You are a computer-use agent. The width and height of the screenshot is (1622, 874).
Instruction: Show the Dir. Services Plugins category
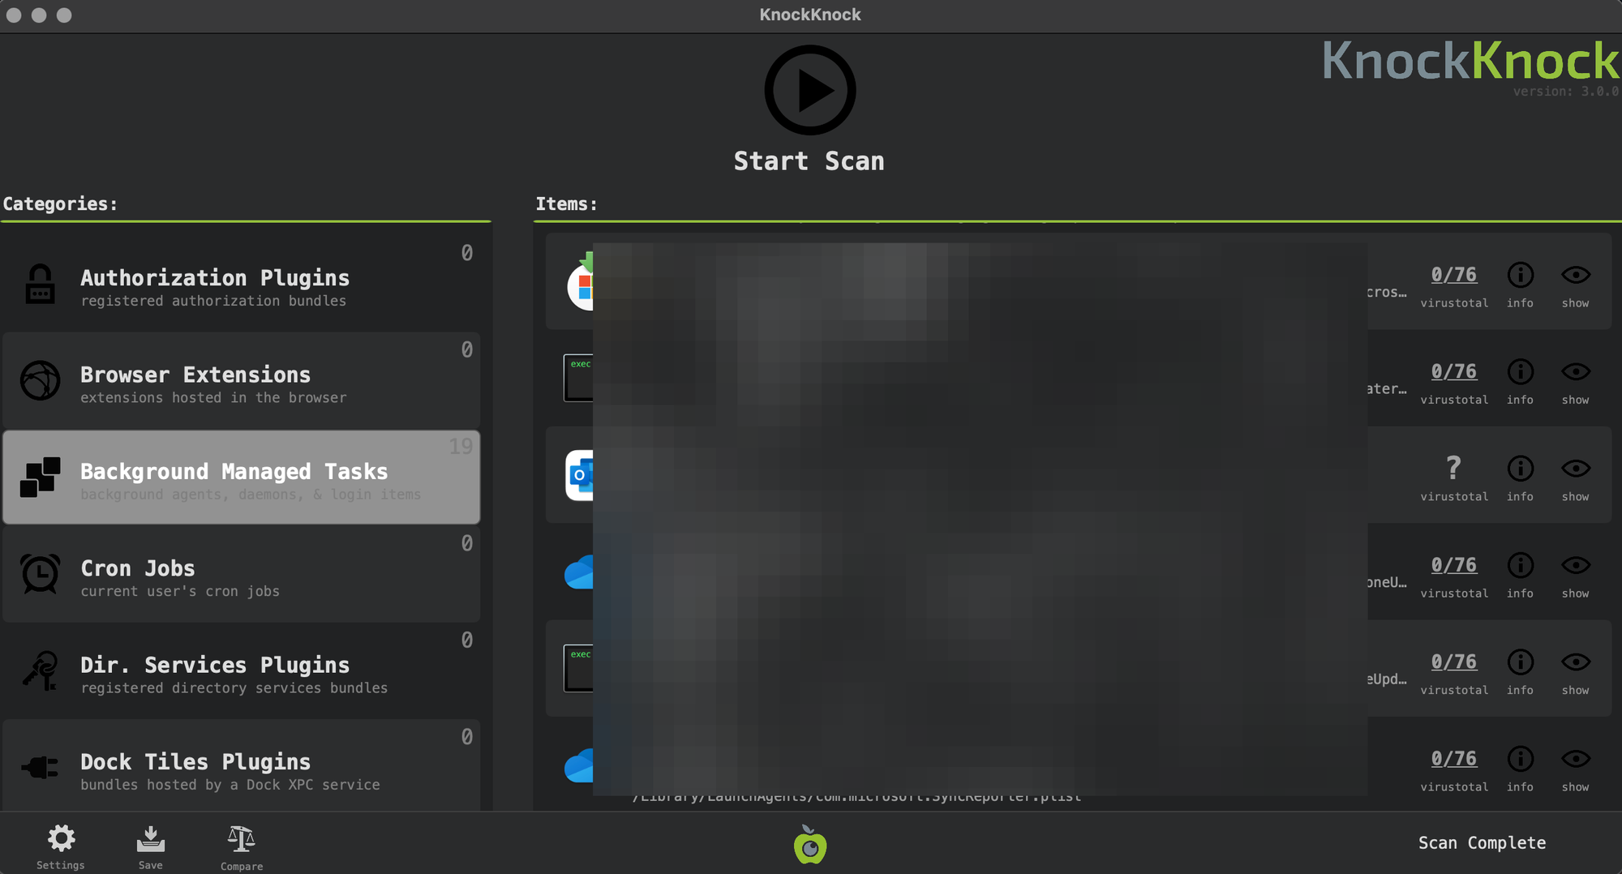pyautogui.click(x=242, y=670)
